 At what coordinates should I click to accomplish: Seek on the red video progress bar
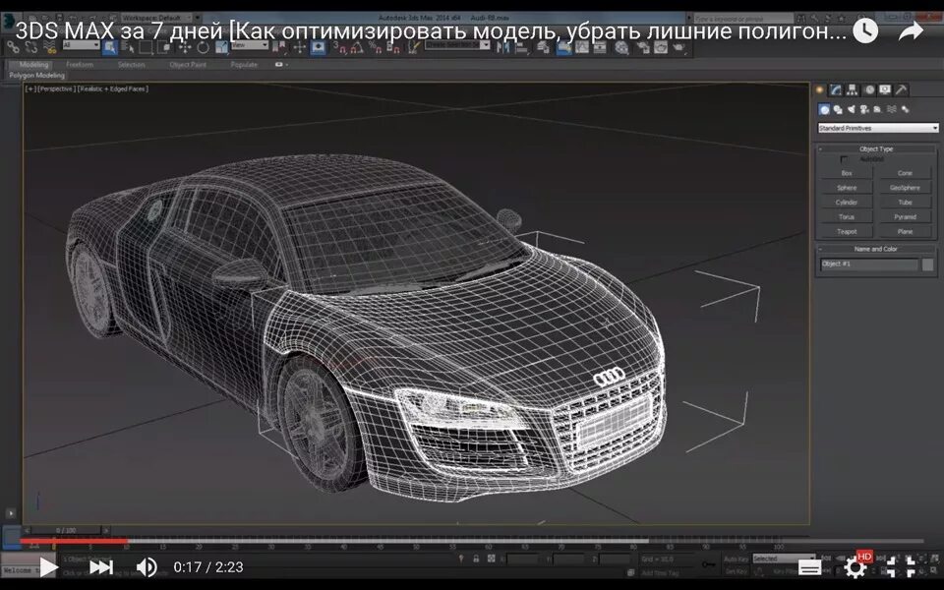tap(74, 541)
